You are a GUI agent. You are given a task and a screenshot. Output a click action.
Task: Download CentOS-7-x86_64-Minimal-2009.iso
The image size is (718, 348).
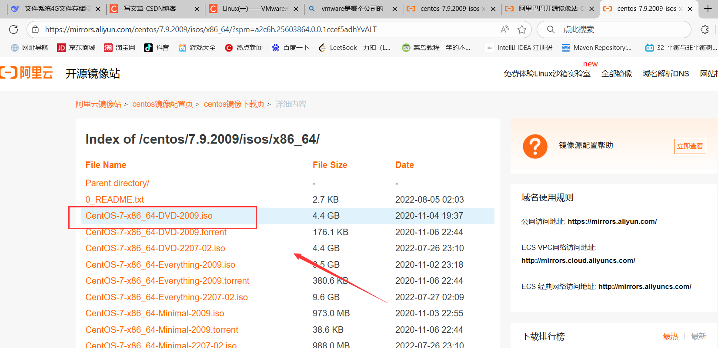click(155, 313)
